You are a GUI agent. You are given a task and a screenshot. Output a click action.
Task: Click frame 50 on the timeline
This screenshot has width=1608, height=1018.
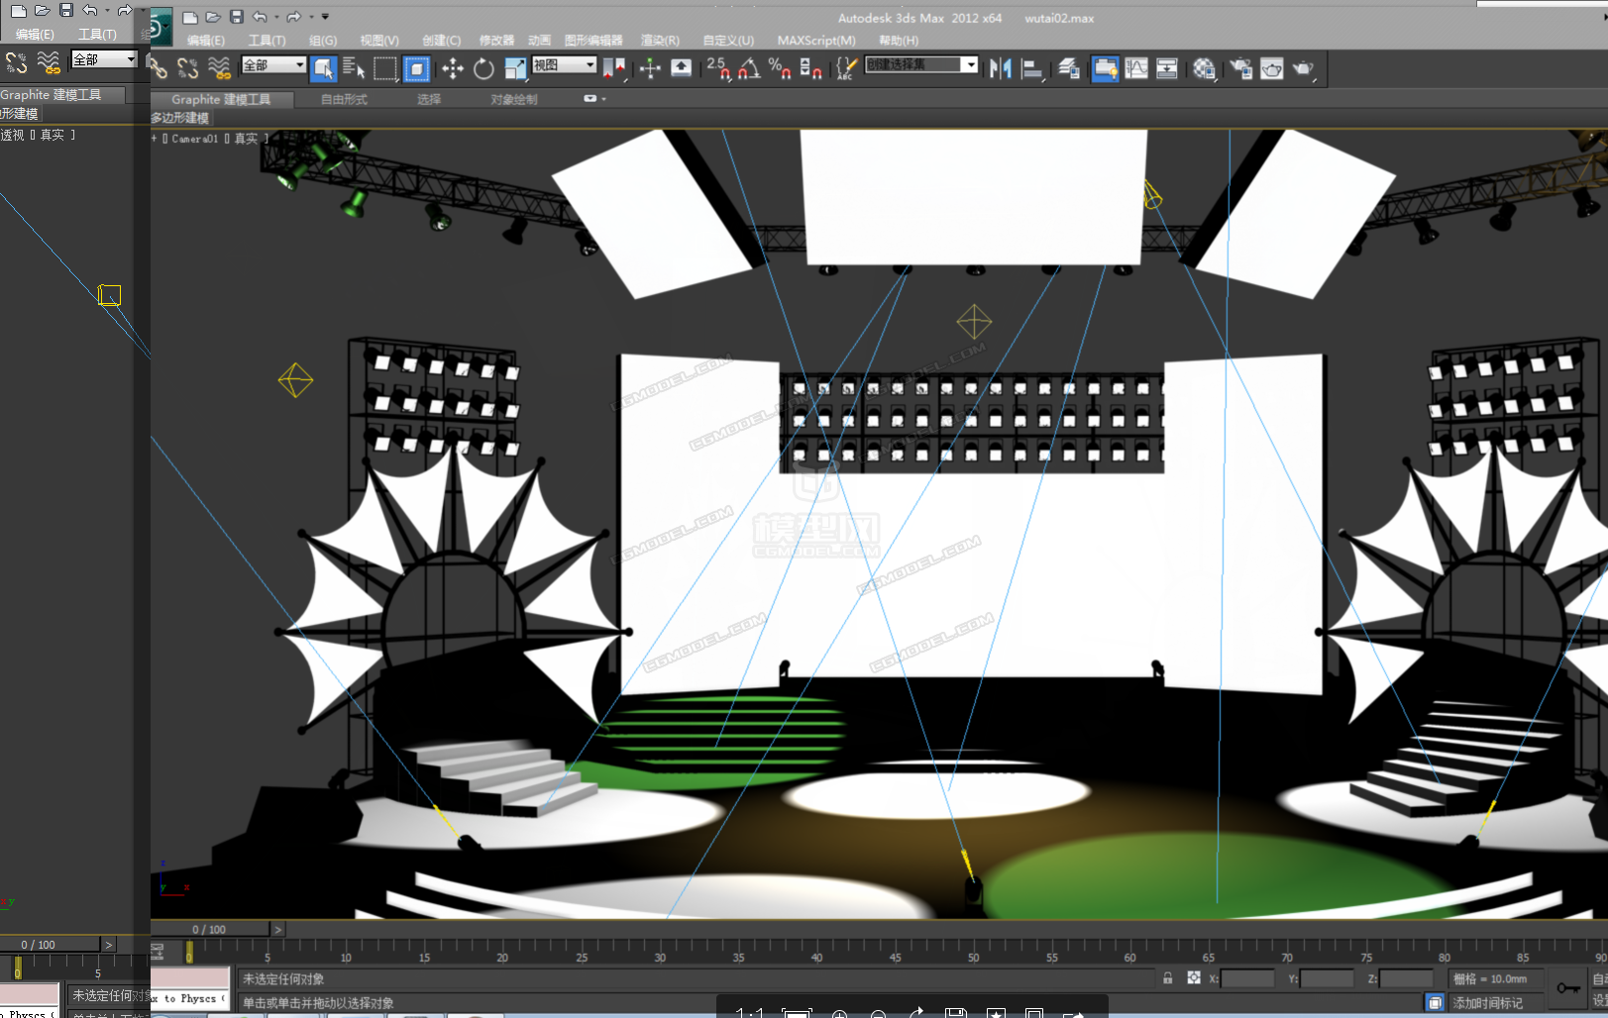point(974,958)
